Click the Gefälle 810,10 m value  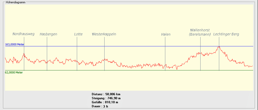click(105, 102)
